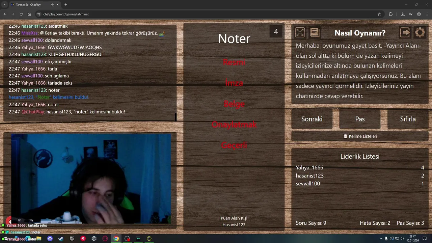This screenshot has height=243, width=432.
Task: Open Windows notification center
Action: tap(425, 239)
